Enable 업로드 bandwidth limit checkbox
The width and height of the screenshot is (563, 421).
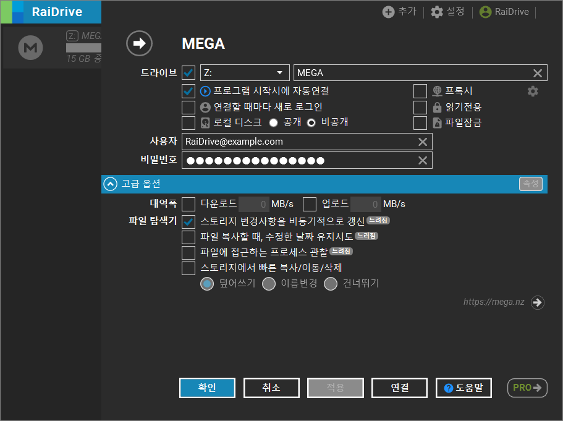pos(310,204)
